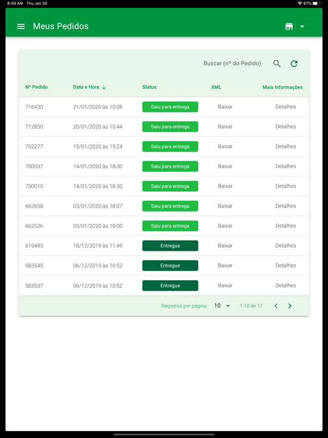
Task: Click the Meus Pedidos page title
Action: [60, 26]
